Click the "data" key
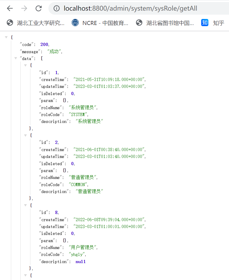This screenshot has width=229, height=280. tap(27, 59)
